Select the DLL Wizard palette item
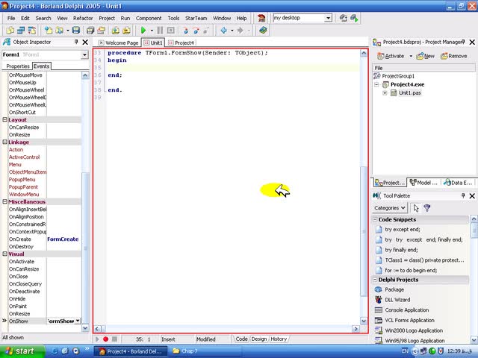The image size is (478, 358). pos(397,300)
